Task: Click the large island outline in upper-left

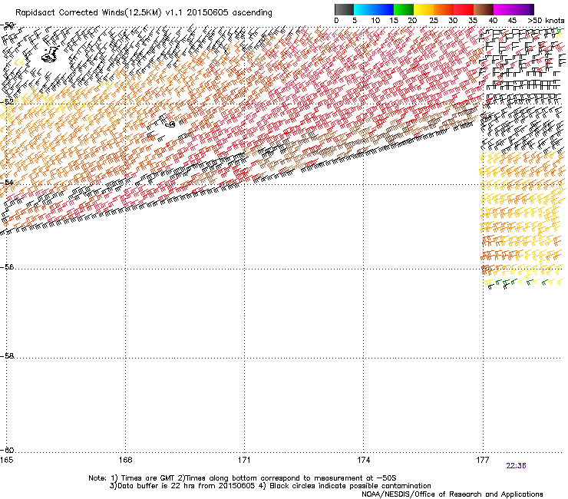Action: pyautogui.click(x=51, y=55)
